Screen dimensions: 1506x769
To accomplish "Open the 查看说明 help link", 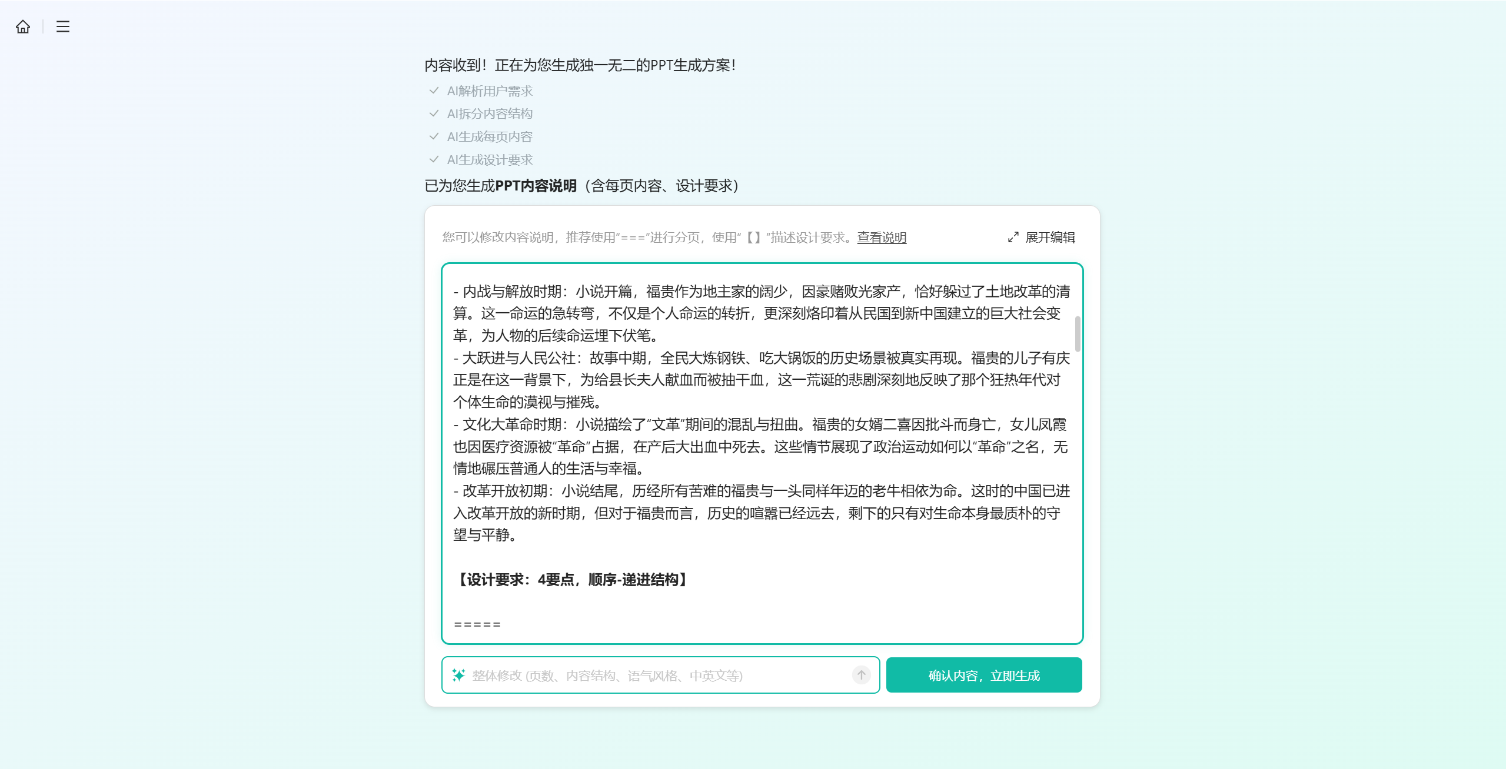I will click(882, 238).
